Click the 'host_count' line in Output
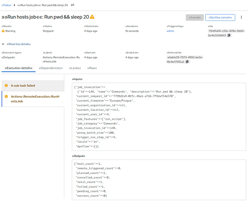 pos(89,164)
